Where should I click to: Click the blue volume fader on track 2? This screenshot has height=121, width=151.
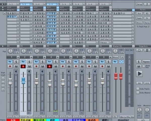(x=23, y=80)
